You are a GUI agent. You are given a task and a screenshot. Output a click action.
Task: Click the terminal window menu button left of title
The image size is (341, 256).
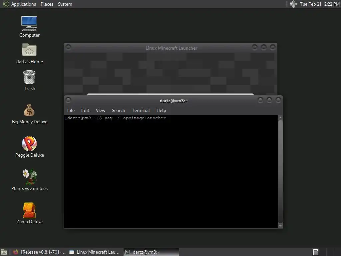coord(68,100)
